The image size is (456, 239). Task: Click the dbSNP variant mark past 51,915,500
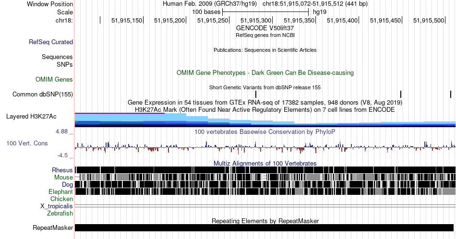point(451,94)
